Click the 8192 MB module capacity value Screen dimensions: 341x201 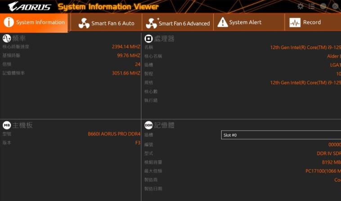click(x=331, y=162)
